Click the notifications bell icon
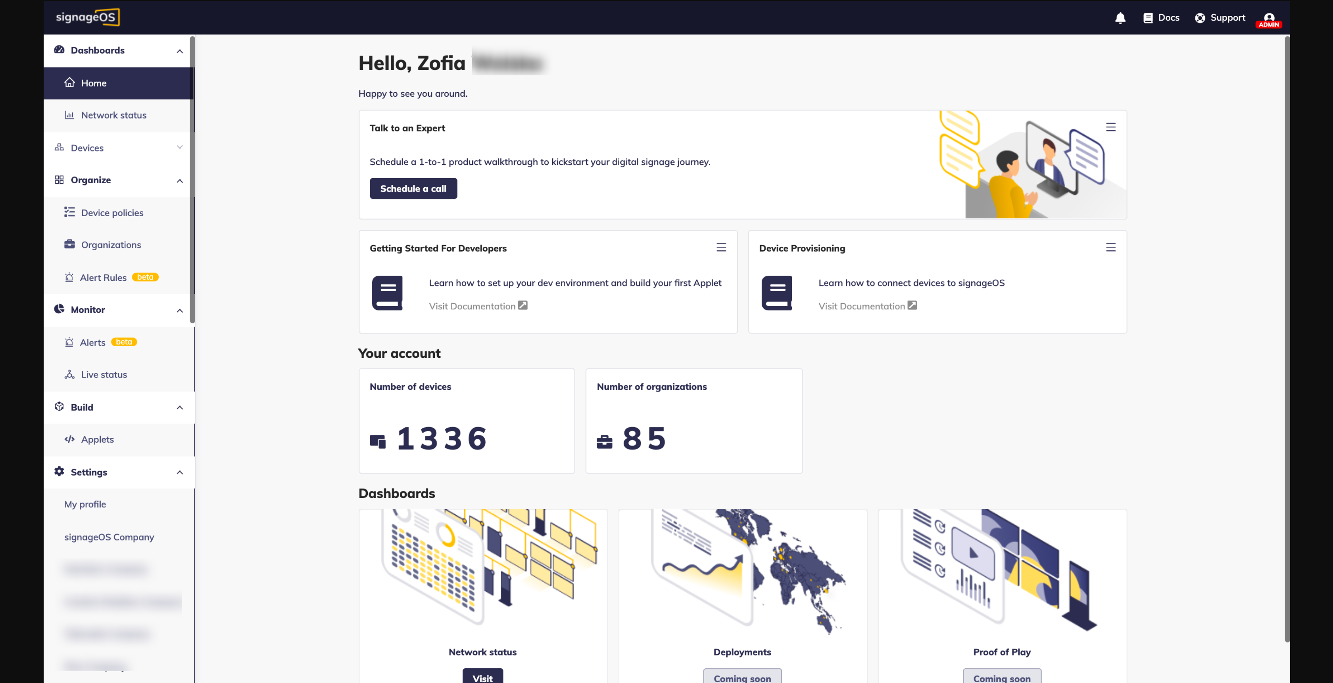1333x683 pixels. tap(1120, 18)
